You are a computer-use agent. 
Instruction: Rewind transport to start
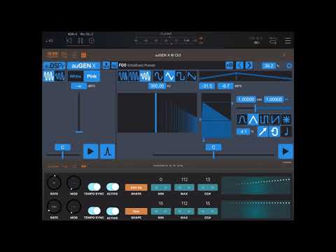[69, 41]
